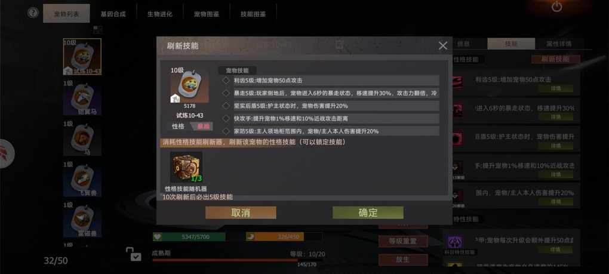Tap the power icon at top right

(x=557, y=7)
